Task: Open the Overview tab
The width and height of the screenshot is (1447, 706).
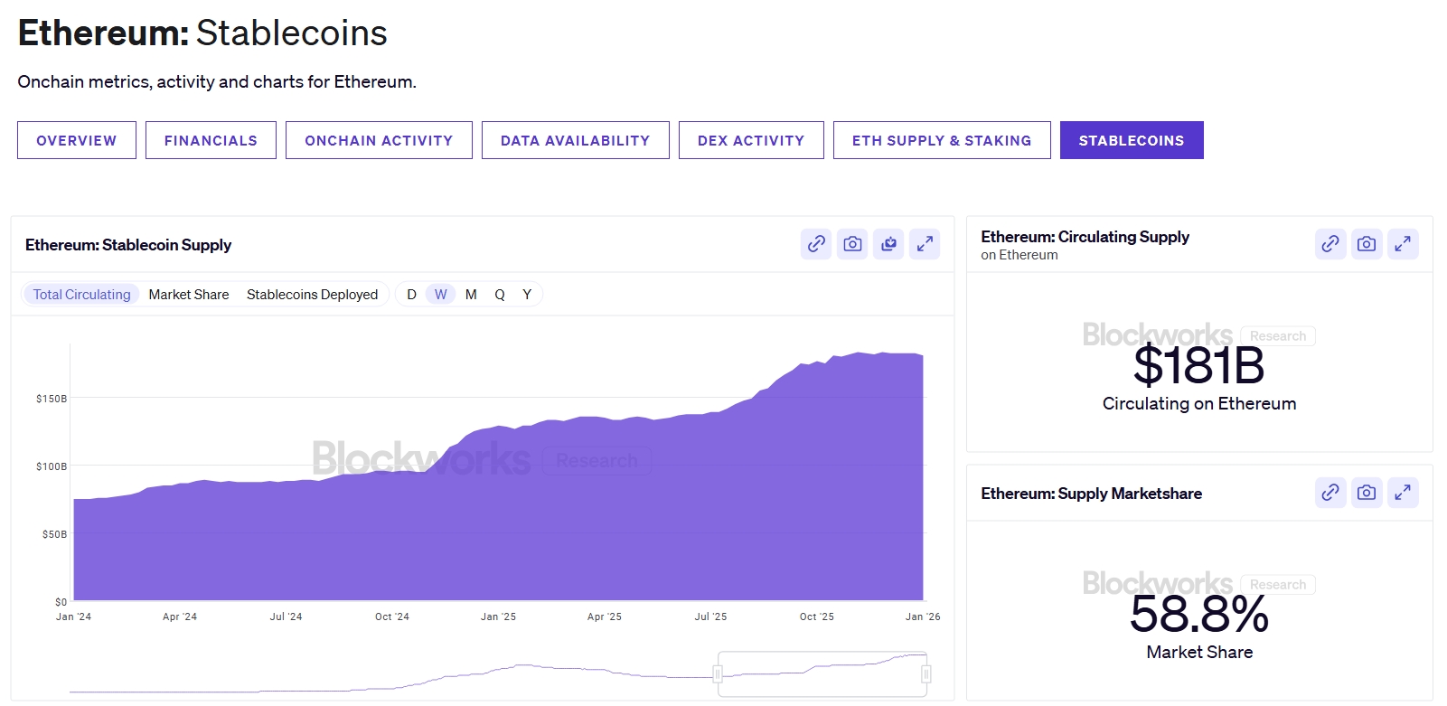Action: tap(77, 140)
